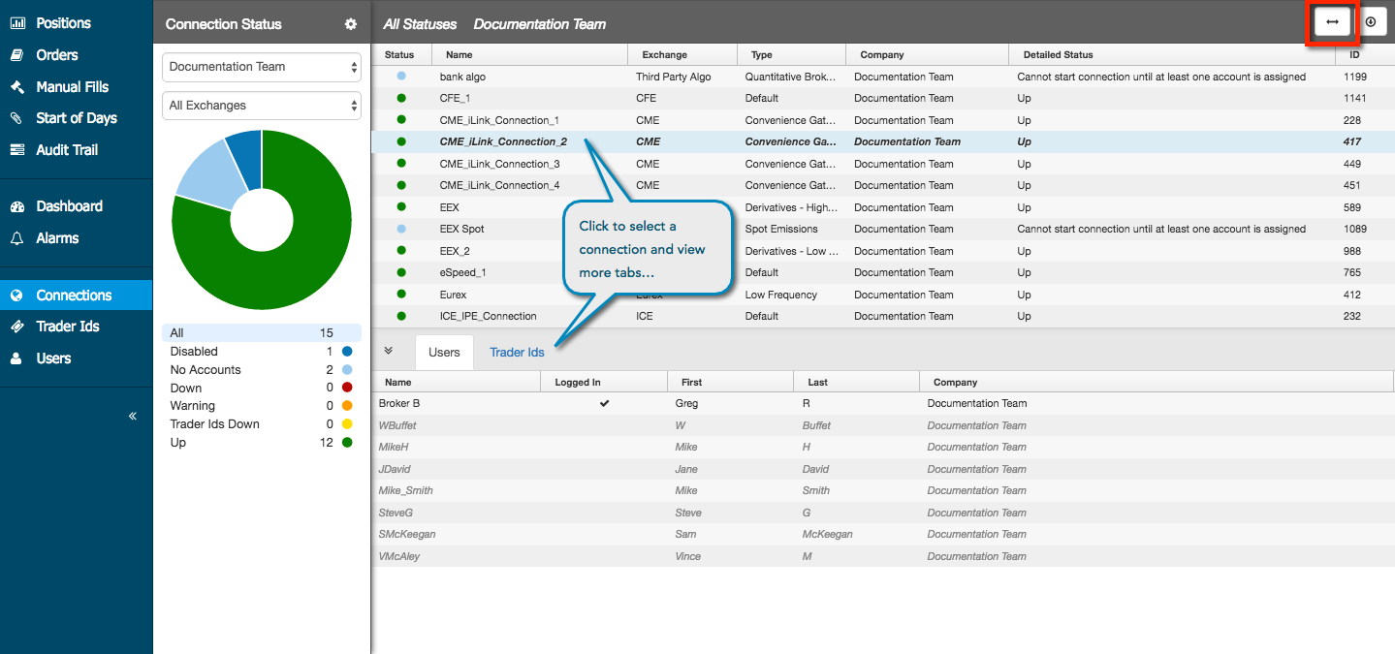1395x654 pixels.
Task: Click green status dot for CFE_1
Action: pos(401,97)
